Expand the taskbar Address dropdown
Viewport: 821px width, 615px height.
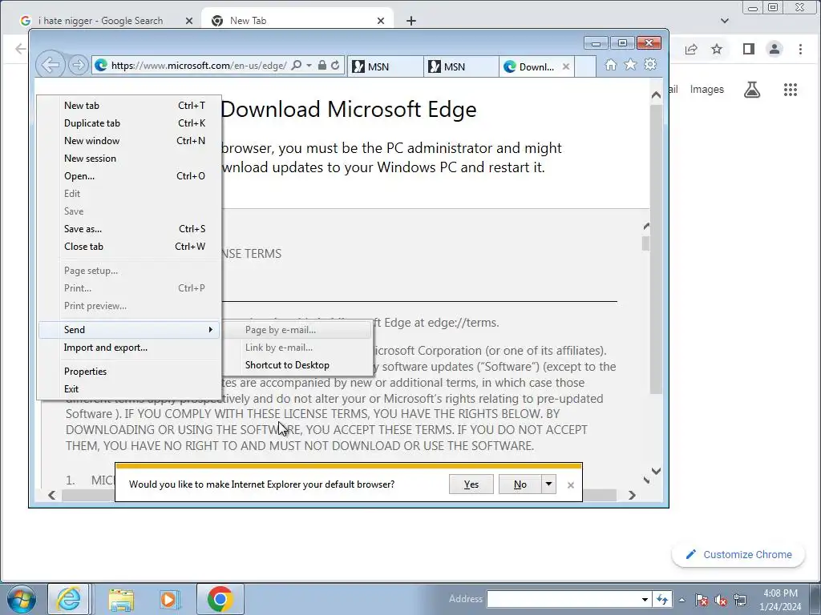[x=645, y=600]
